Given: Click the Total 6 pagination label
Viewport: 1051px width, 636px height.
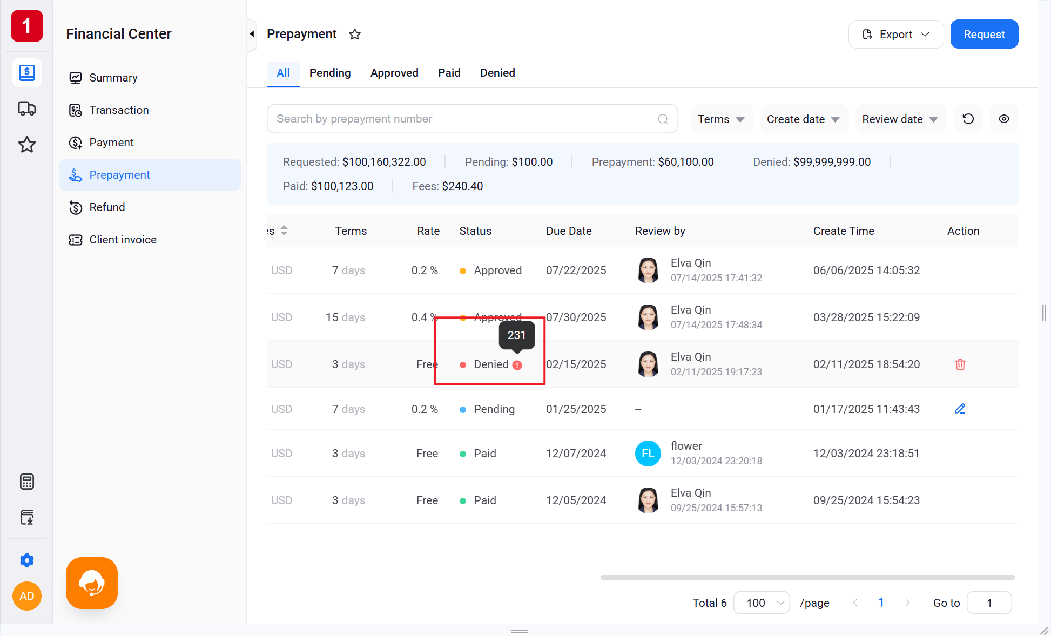Looking at the screenshot, I should tap(710, 603).
